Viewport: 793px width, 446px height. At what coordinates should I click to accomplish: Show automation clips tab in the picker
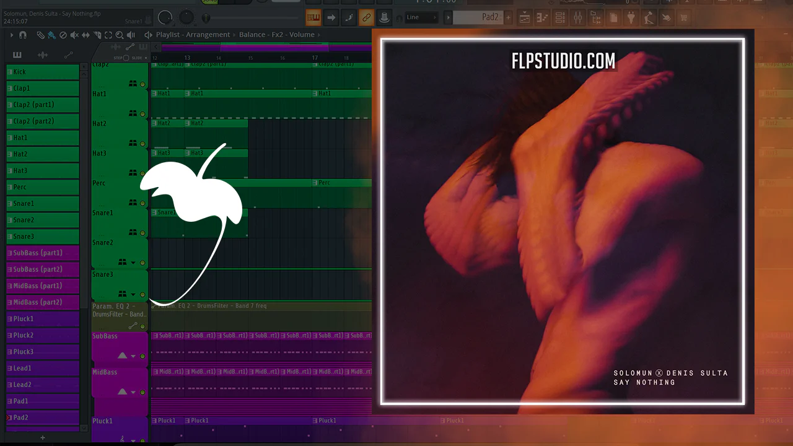[68, 55]
